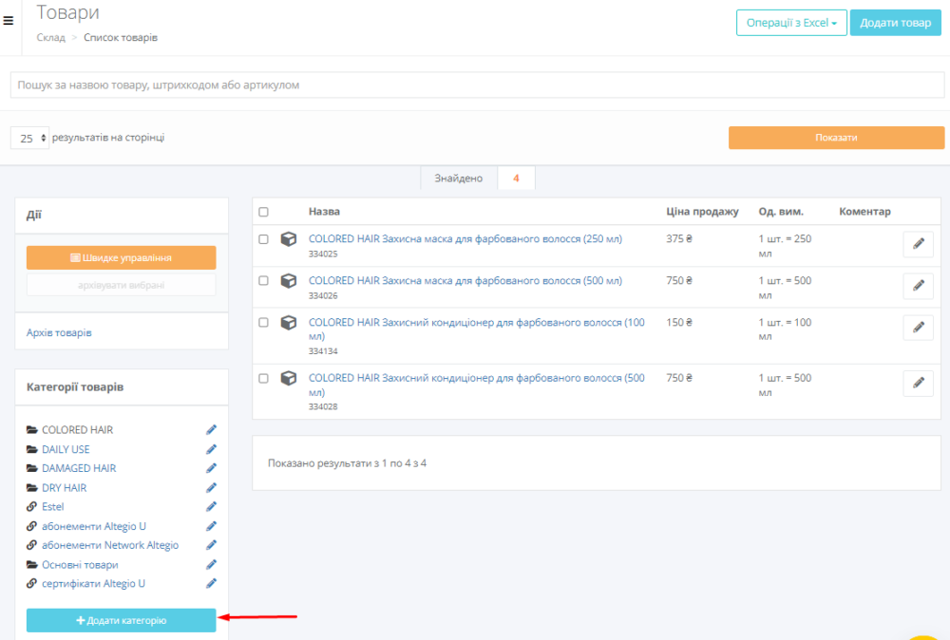Viewport: 950px width, 640px height.
Task: Click pencil icon for 100 ml conditioner
Action: 917,328
